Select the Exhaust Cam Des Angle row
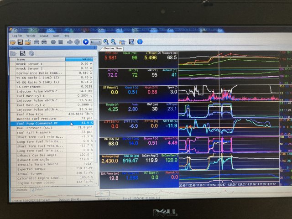This screenshot has width=292, height=219. [x=52, y=155]
